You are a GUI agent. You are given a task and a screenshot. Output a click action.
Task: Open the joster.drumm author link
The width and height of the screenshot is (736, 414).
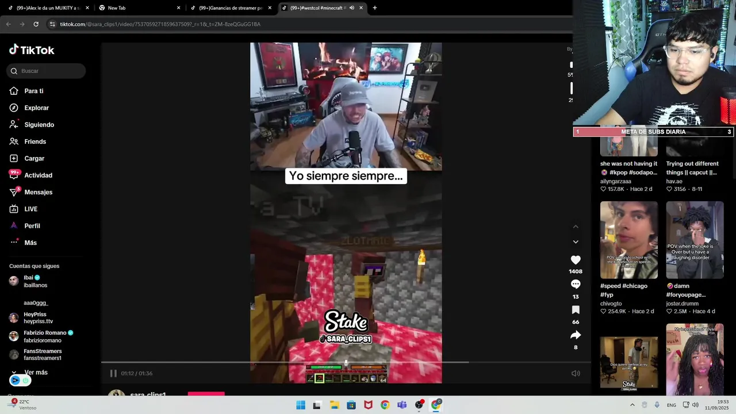pos(682,304)
